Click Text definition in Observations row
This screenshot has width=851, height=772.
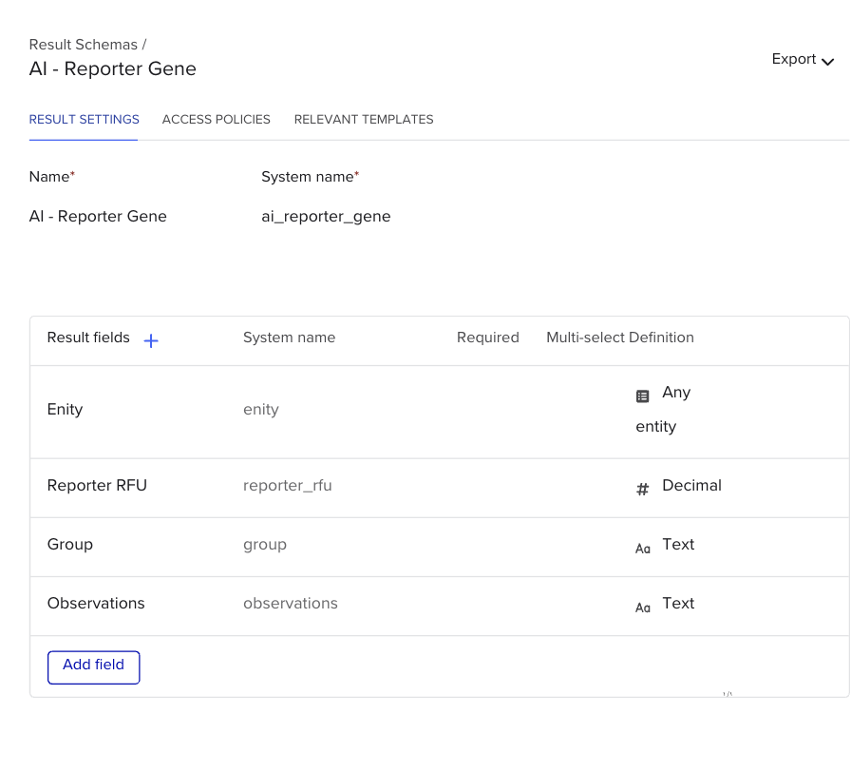coord(678,603)
